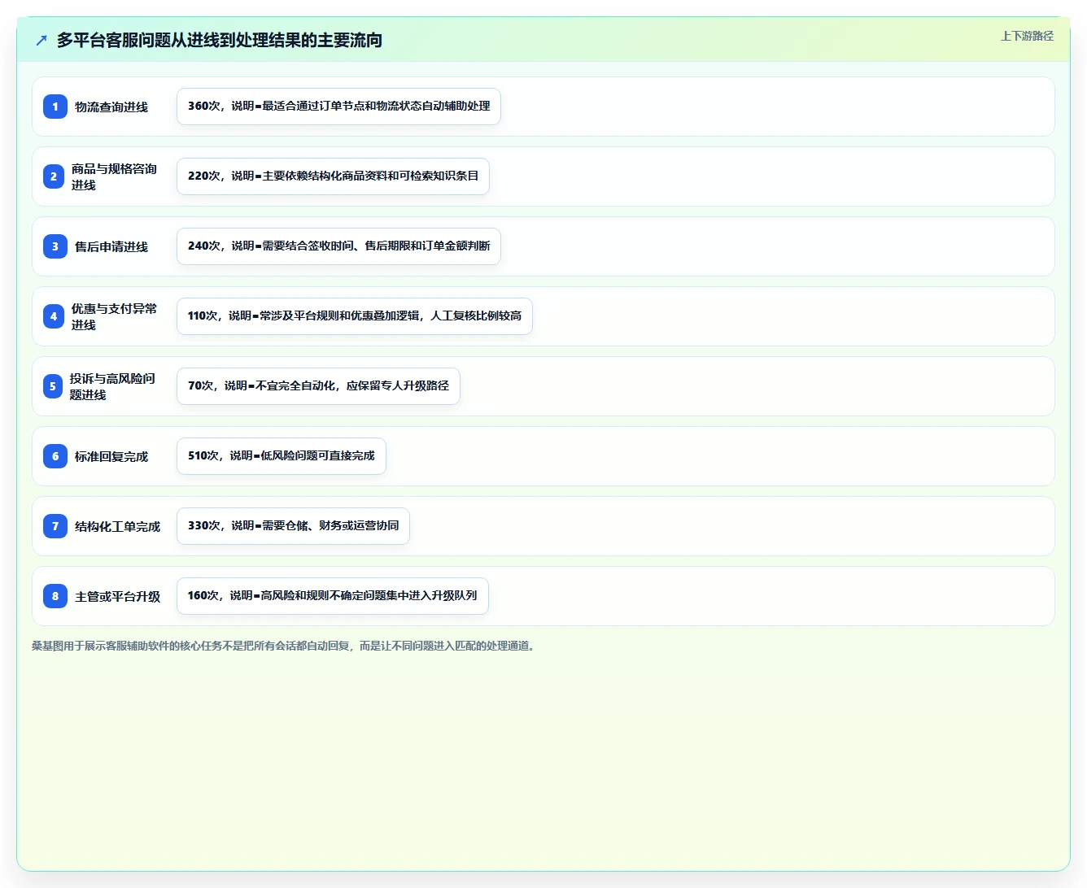Click the 240次 description chip
1087x888 pixels.
(338, 246)
